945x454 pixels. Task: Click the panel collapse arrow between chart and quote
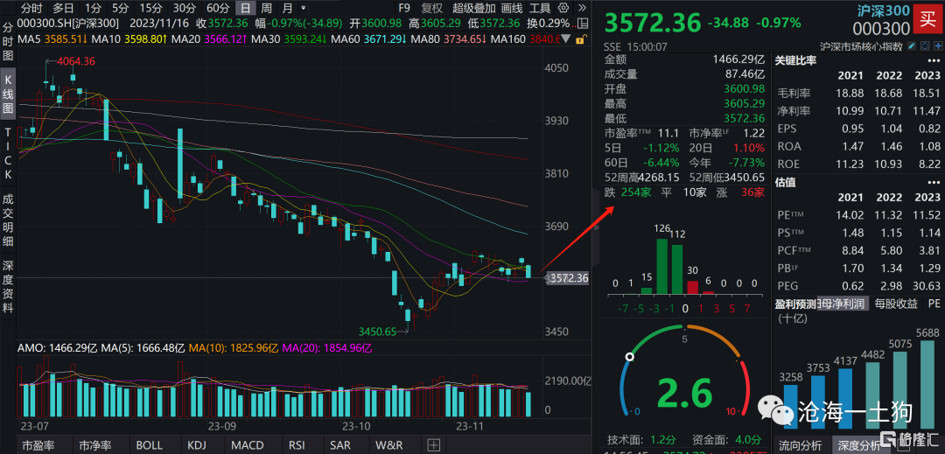[x=596, y=227]
